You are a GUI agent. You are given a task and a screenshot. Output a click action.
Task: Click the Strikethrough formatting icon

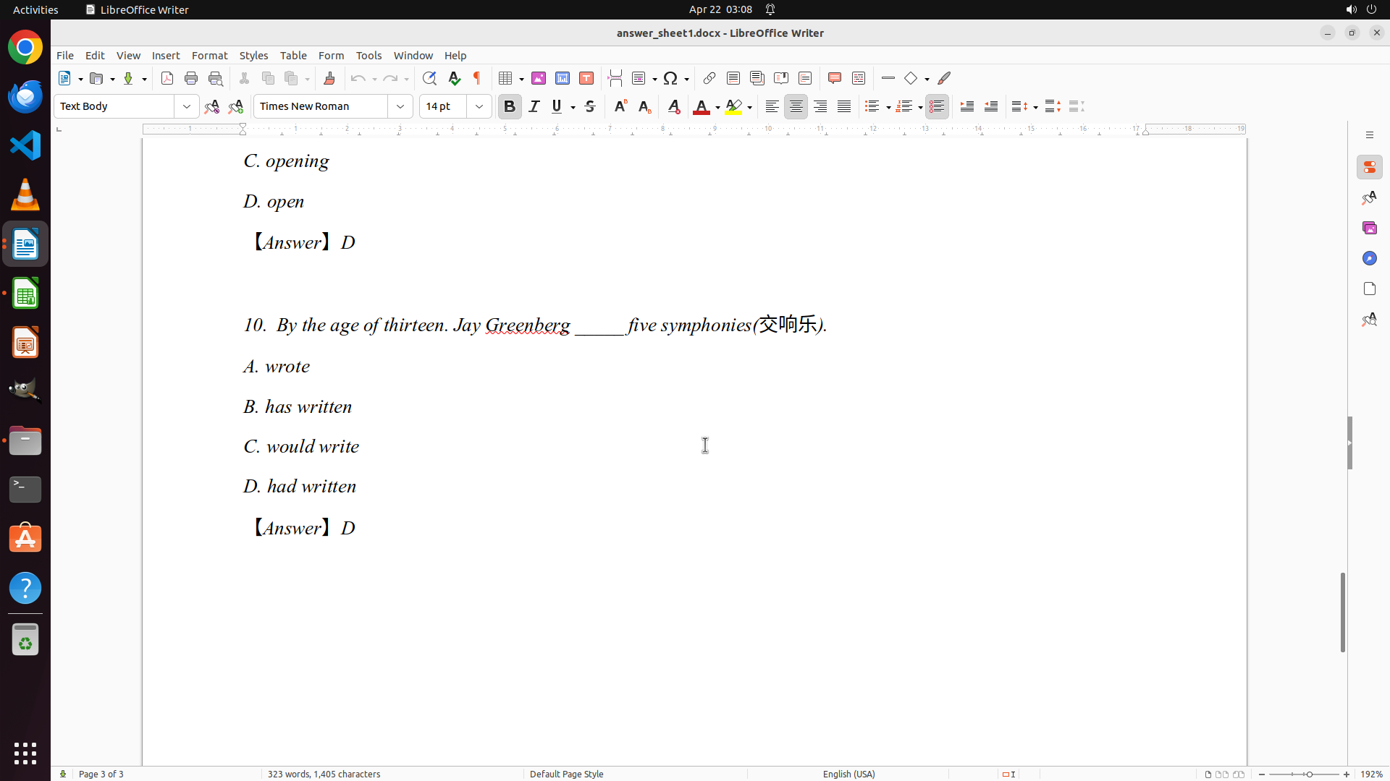[x=590, y=106]
